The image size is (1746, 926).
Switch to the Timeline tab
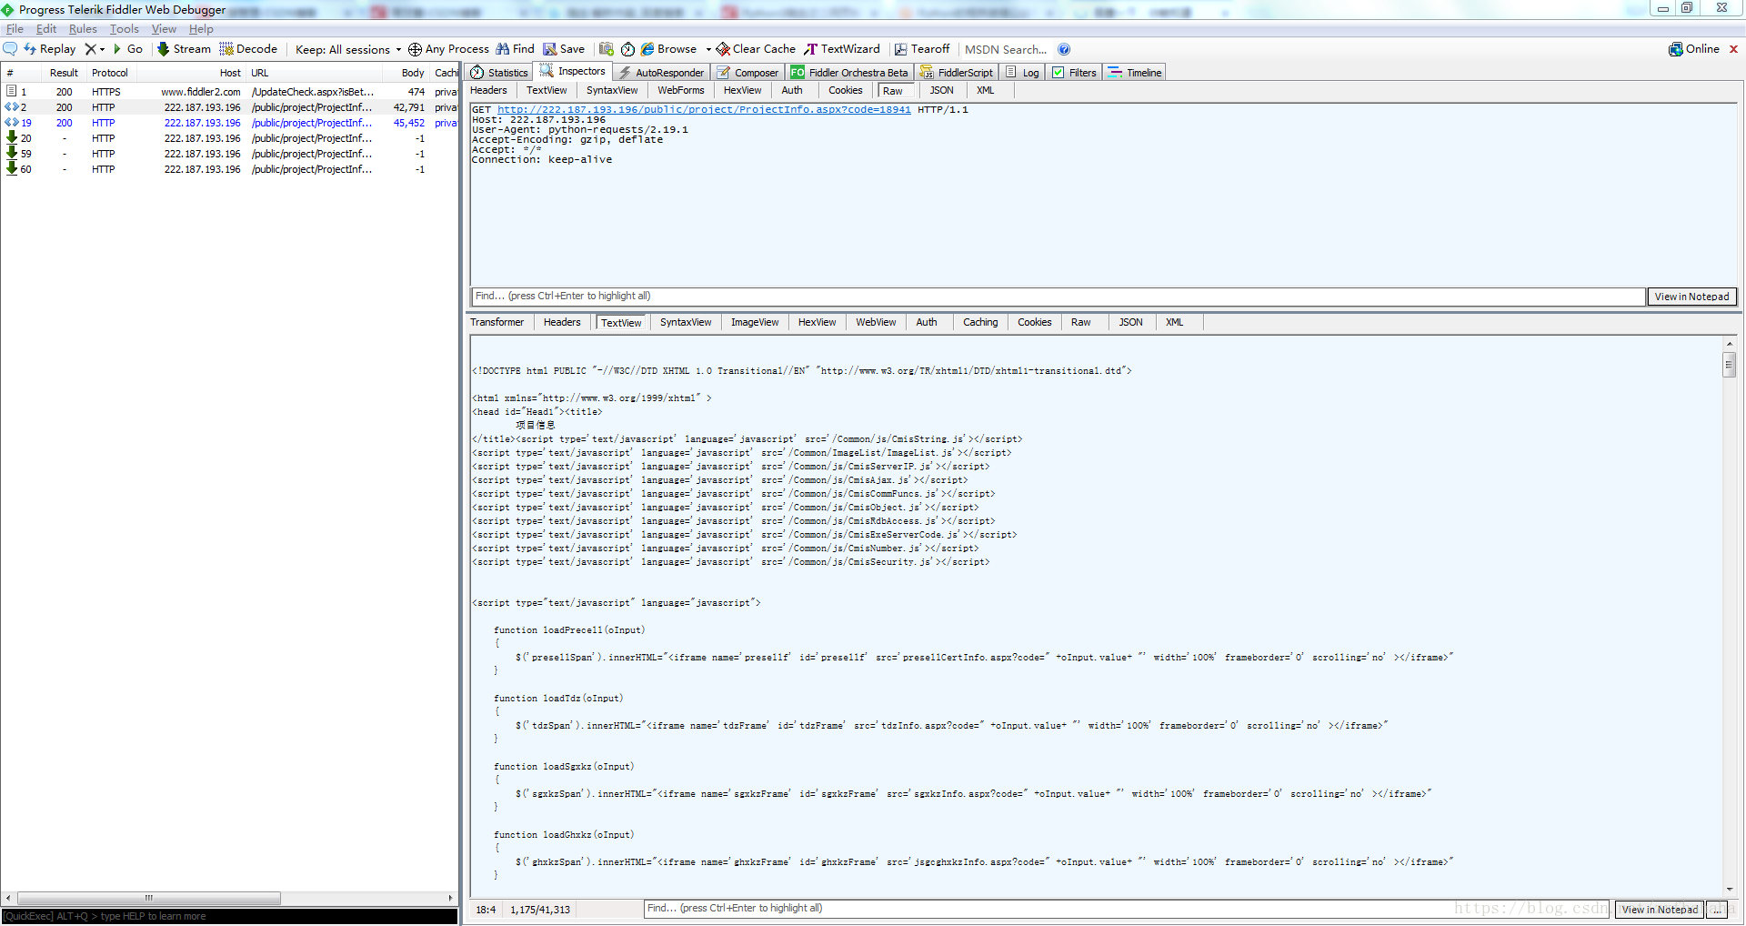click(x=1135, y=73)
